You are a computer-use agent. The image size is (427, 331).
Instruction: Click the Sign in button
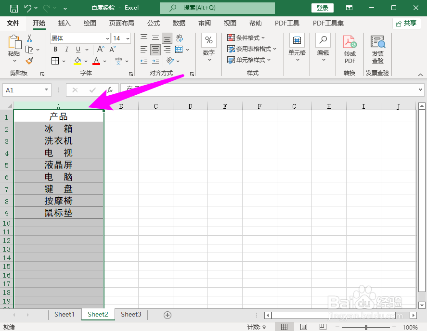[x=323, y=8]
